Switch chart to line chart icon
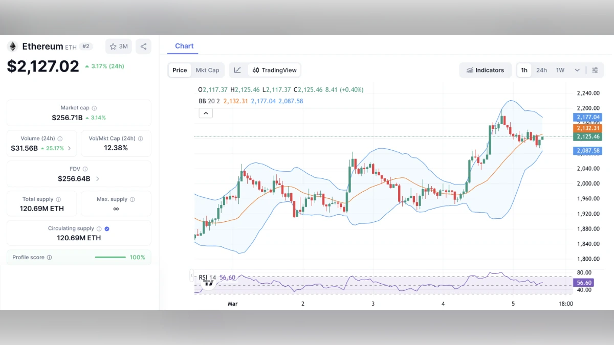This screenshot has height=345, width=614. (237, 70)
